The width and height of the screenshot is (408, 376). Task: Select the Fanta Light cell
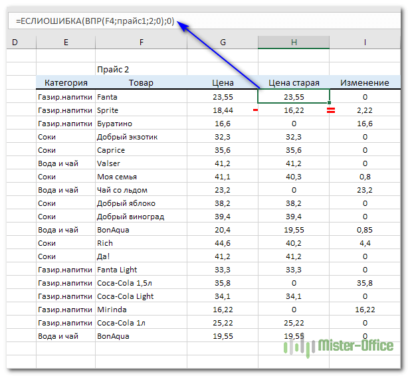tap(142, 269)
